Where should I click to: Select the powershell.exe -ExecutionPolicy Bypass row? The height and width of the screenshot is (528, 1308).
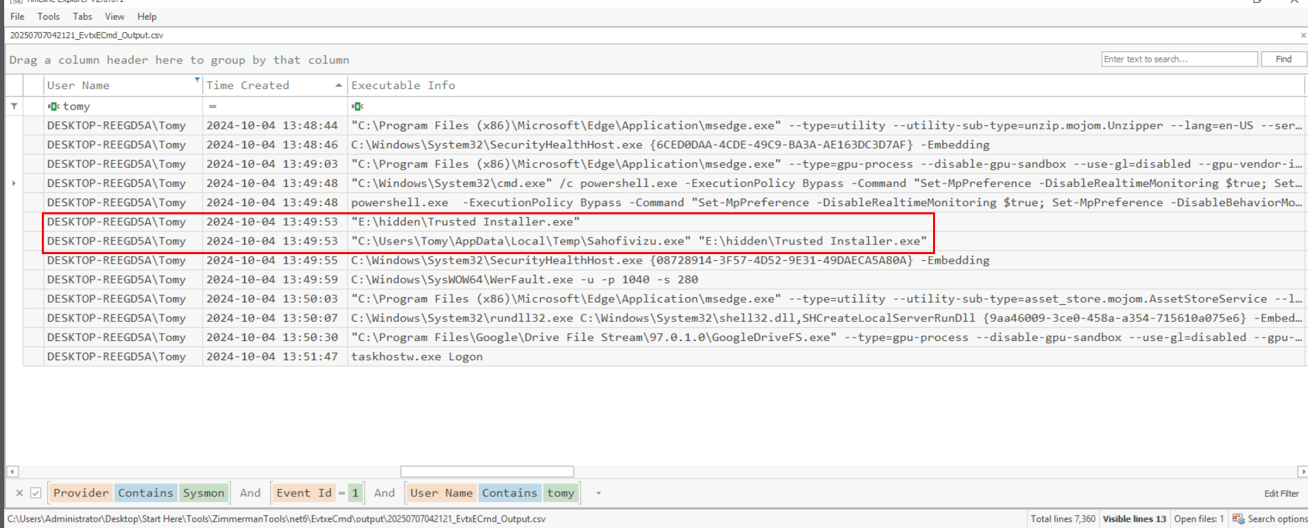click(x=664, y=202)
